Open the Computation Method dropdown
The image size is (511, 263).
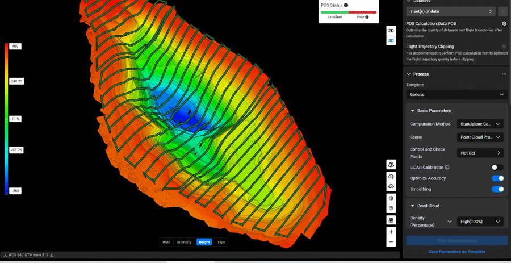[480, 124]
